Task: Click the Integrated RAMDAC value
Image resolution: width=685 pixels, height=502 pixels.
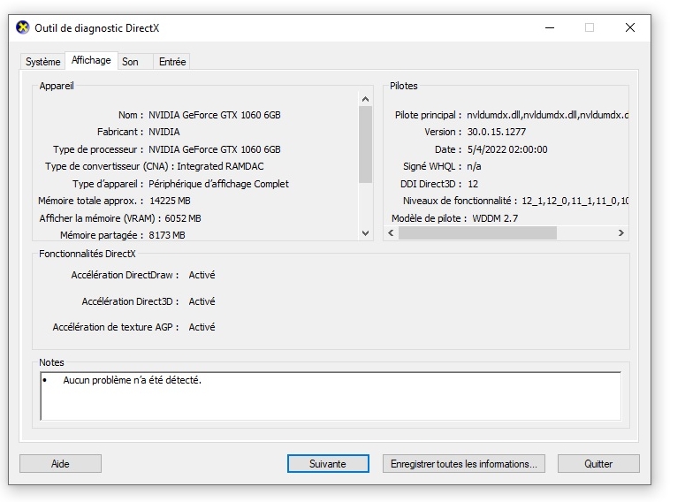Action: tap(220, 166)
